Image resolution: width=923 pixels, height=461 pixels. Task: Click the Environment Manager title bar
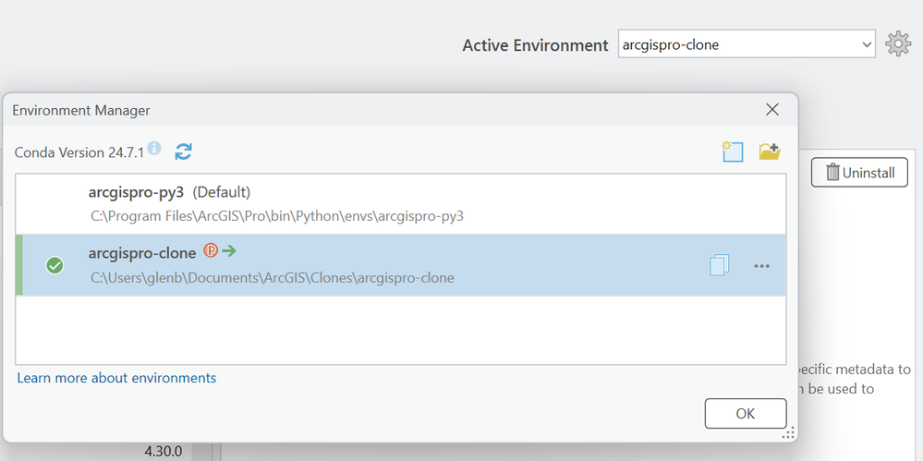370,110
